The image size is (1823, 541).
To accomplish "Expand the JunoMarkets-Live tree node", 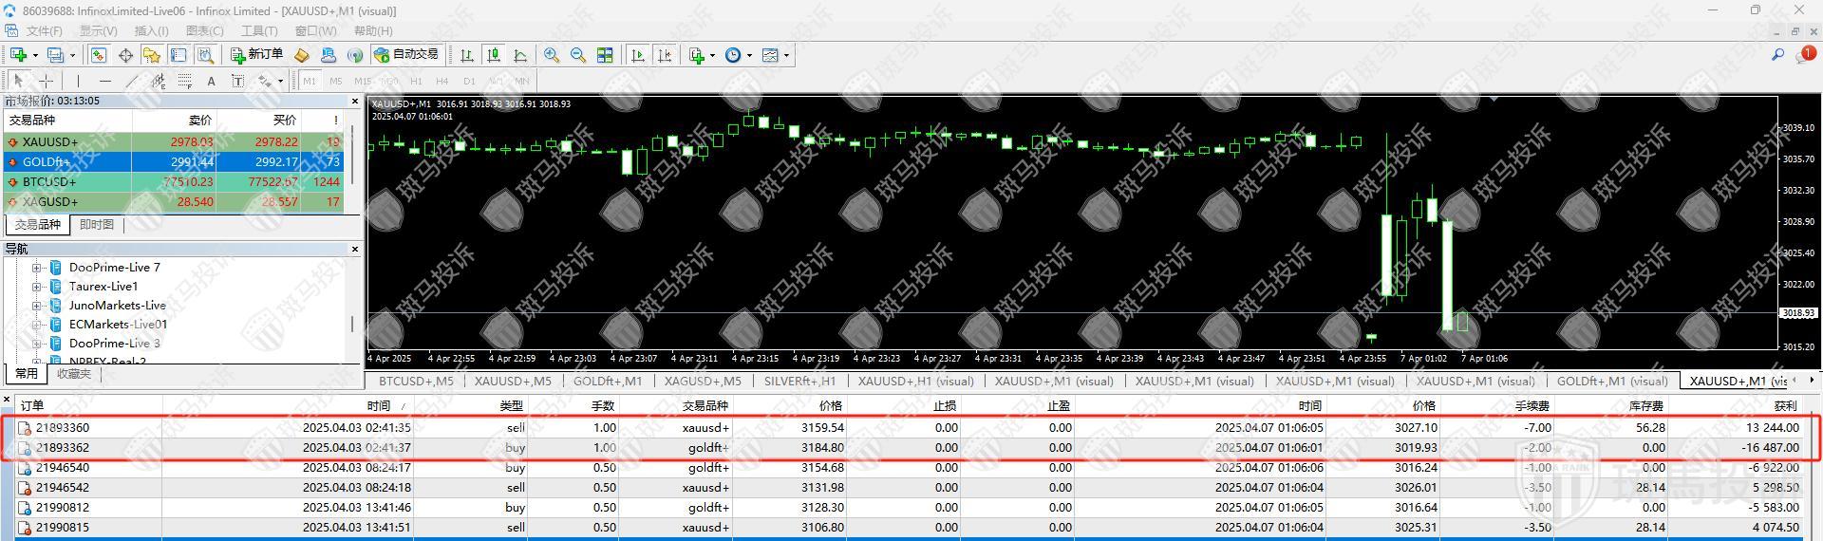I will (x=36, y=306).
